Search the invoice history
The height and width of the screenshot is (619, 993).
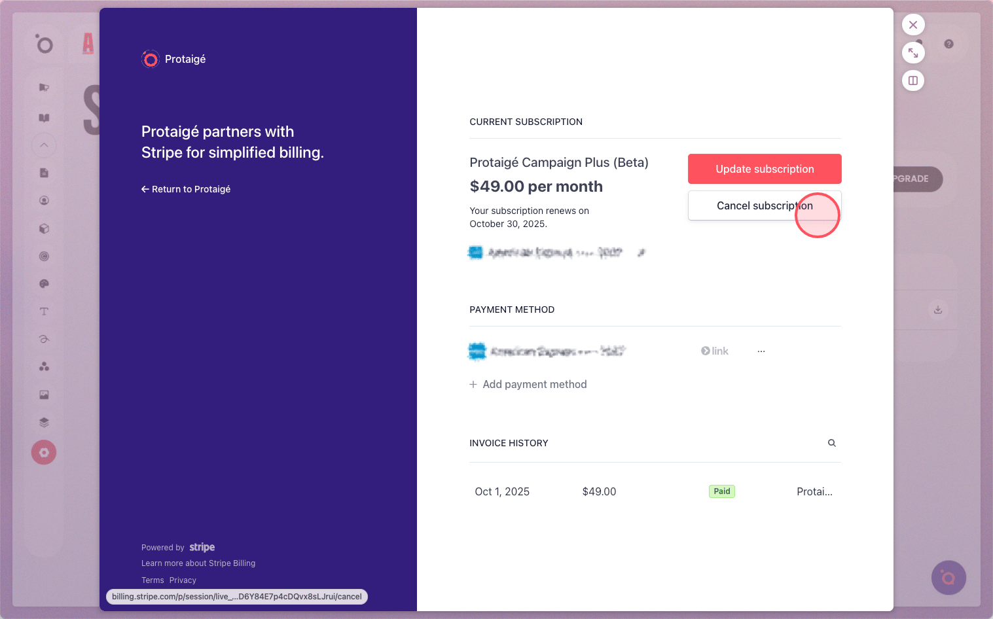[x=832, y=443]
